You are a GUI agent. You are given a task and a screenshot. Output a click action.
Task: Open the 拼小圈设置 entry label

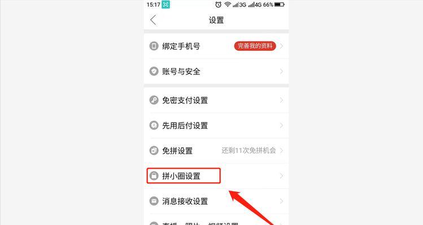(x=181, y=176)
